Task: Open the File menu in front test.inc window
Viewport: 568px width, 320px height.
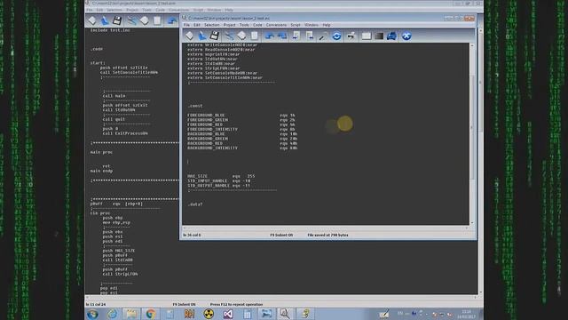Action: pos(186,25)
